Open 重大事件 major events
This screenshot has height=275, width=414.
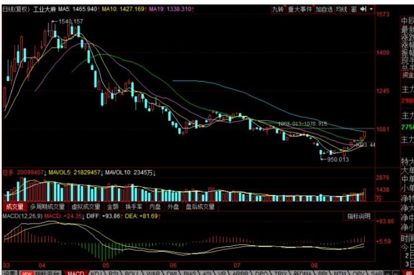(300, 9)
